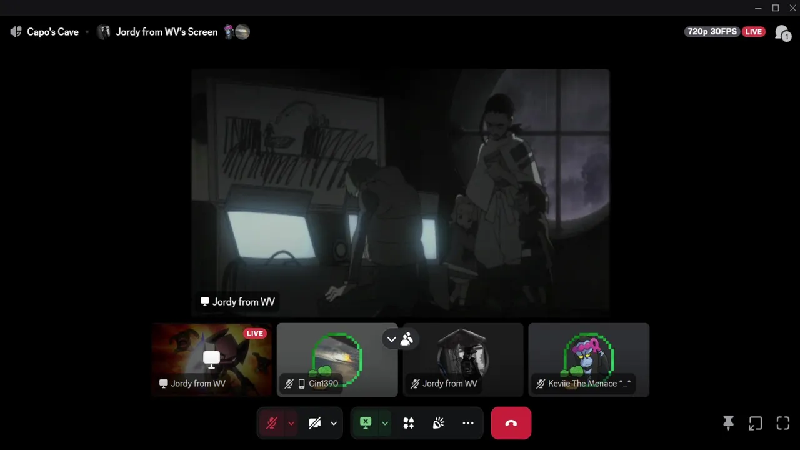The width and height of the screenshot is (800, 450).
Task: Select Keviie The Menace participant tile
Action: coord(589,360)
